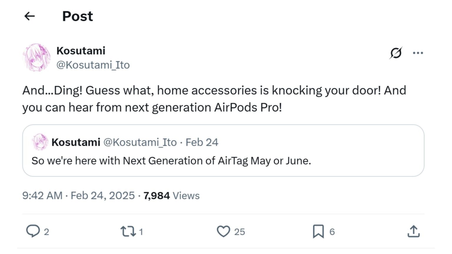Bookmark the post
This screenshot has width=452, height=254.
coord(318,231)
